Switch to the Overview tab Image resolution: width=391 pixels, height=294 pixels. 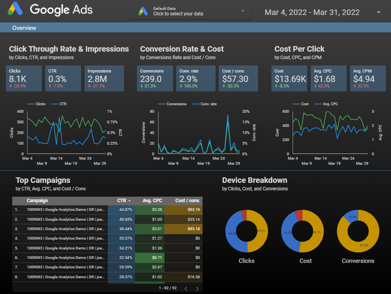point(24,28)
